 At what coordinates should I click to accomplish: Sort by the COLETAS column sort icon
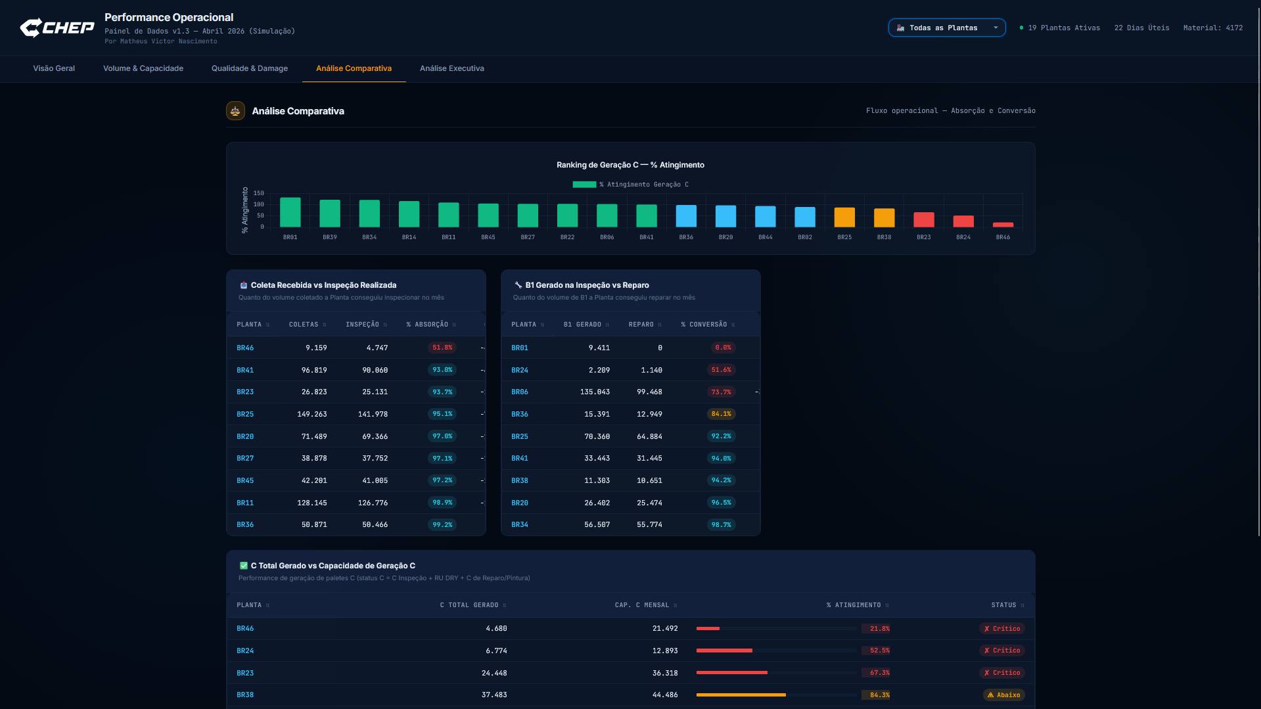325,325
